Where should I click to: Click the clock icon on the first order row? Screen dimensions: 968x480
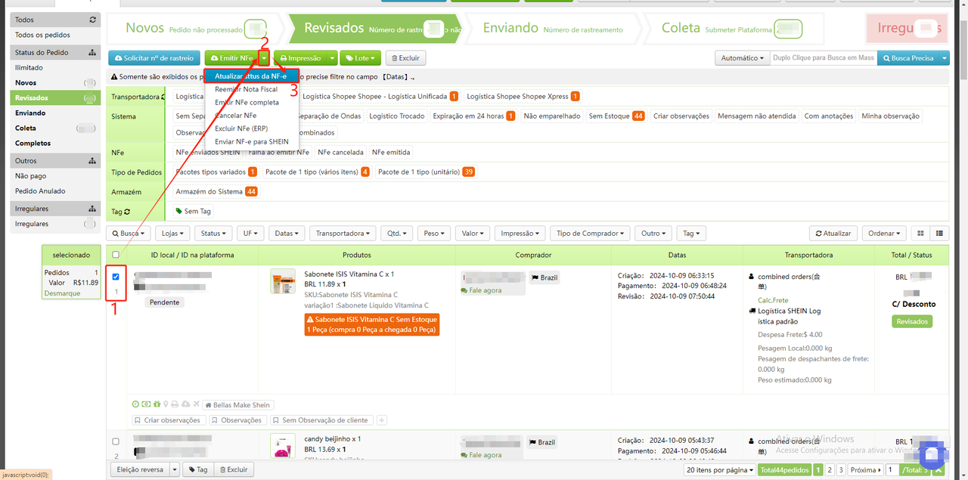pos(135,404)
